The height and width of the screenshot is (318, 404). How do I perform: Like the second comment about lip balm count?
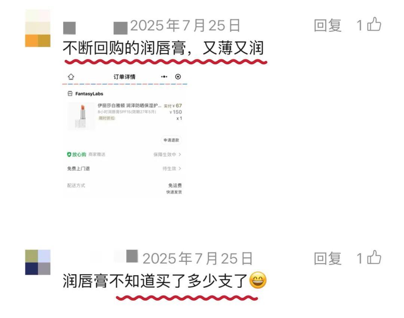(374, 257)
